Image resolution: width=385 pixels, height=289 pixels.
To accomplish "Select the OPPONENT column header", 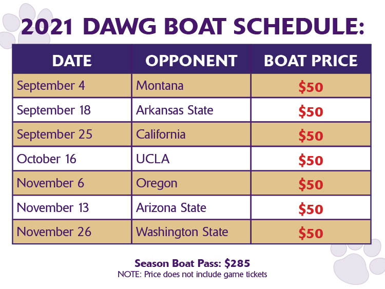I will pos(191,61).
